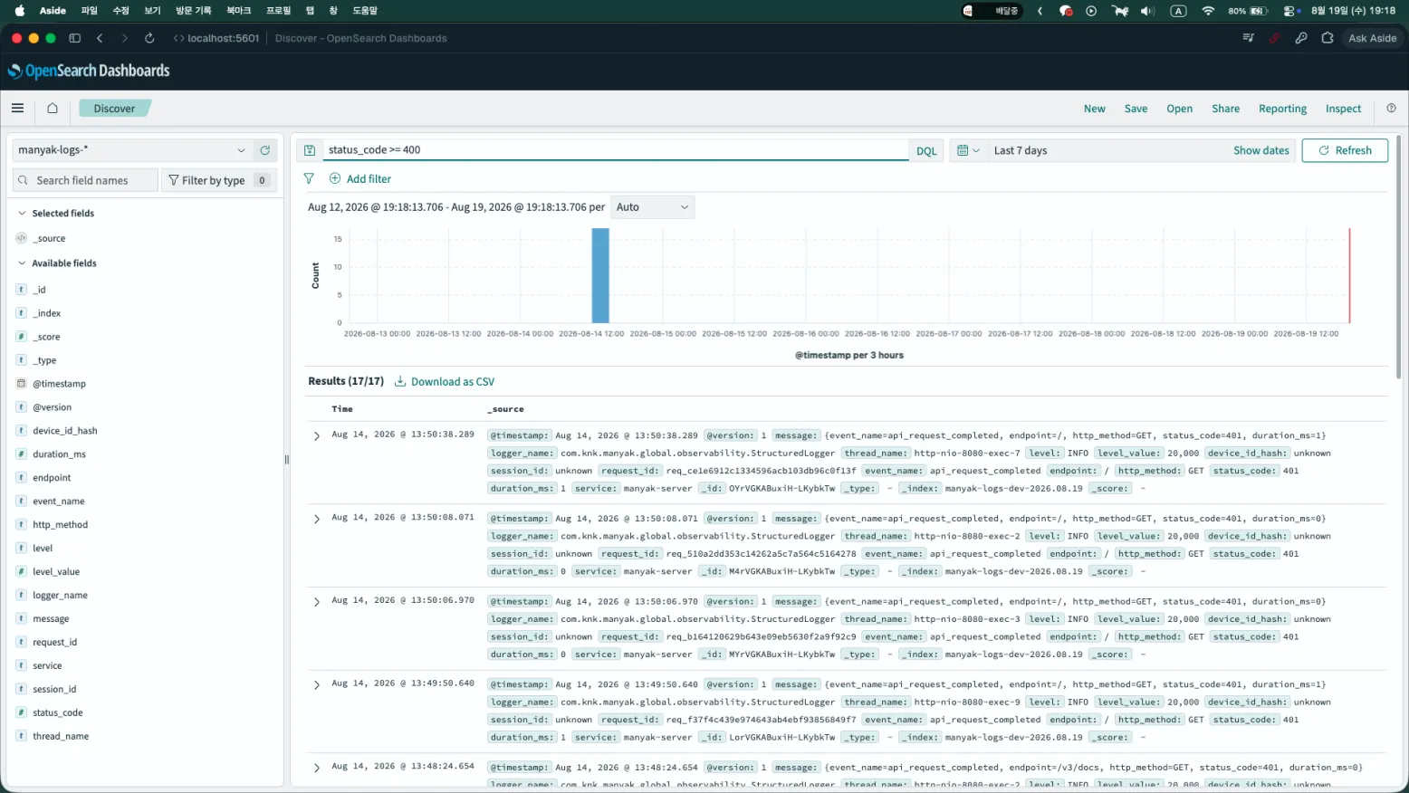Open the 방문 기록 menu
1409x793 pixels.
pyautogui.click(x=193, y=11)
